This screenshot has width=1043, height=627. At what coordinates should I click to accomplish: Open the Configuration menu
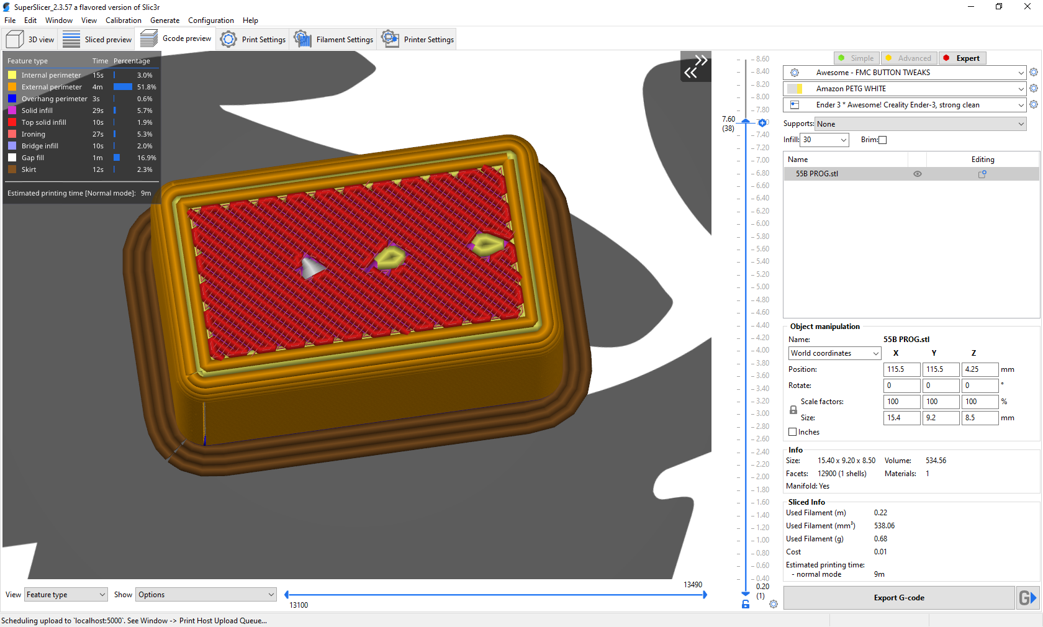(x=211, y=20)
